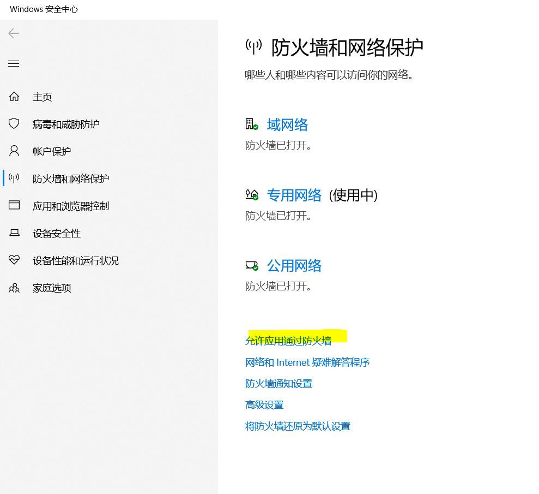This screenshot has width=539, height=494.
Task: Click 防火墙通知设置 link
Action: tap(279, 384)
